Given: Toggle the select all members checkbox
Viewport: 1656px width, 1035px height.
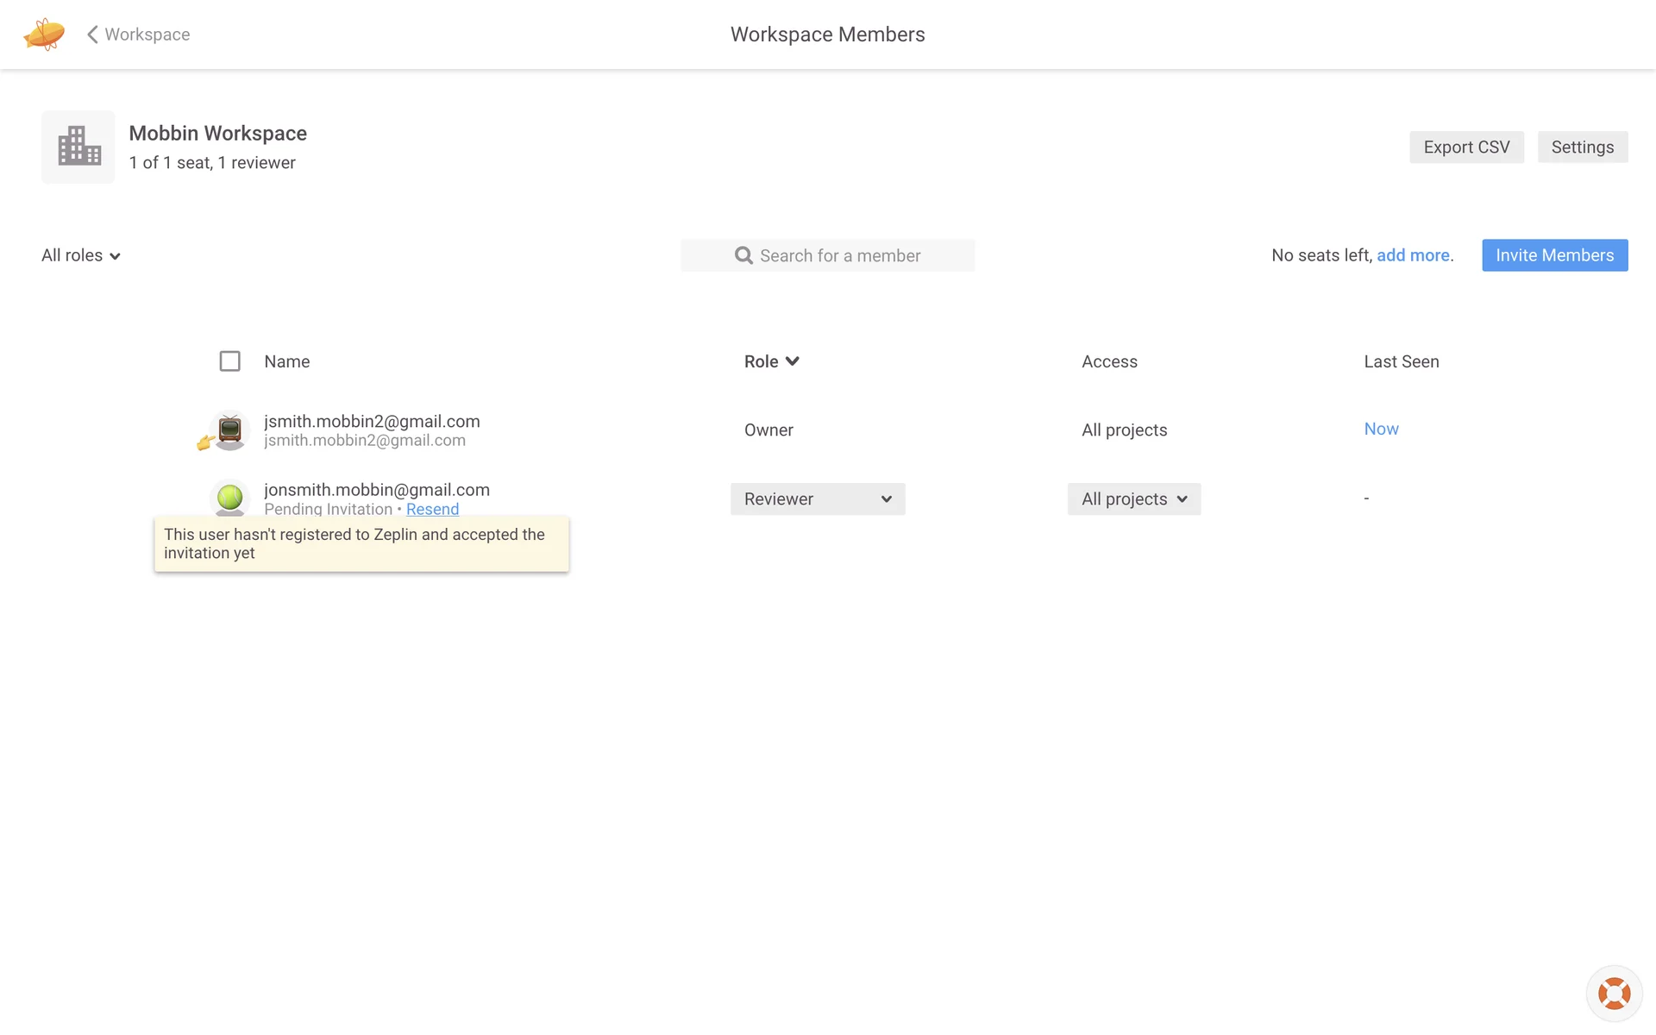Looking at the screenshot, I should coord(229,361).
